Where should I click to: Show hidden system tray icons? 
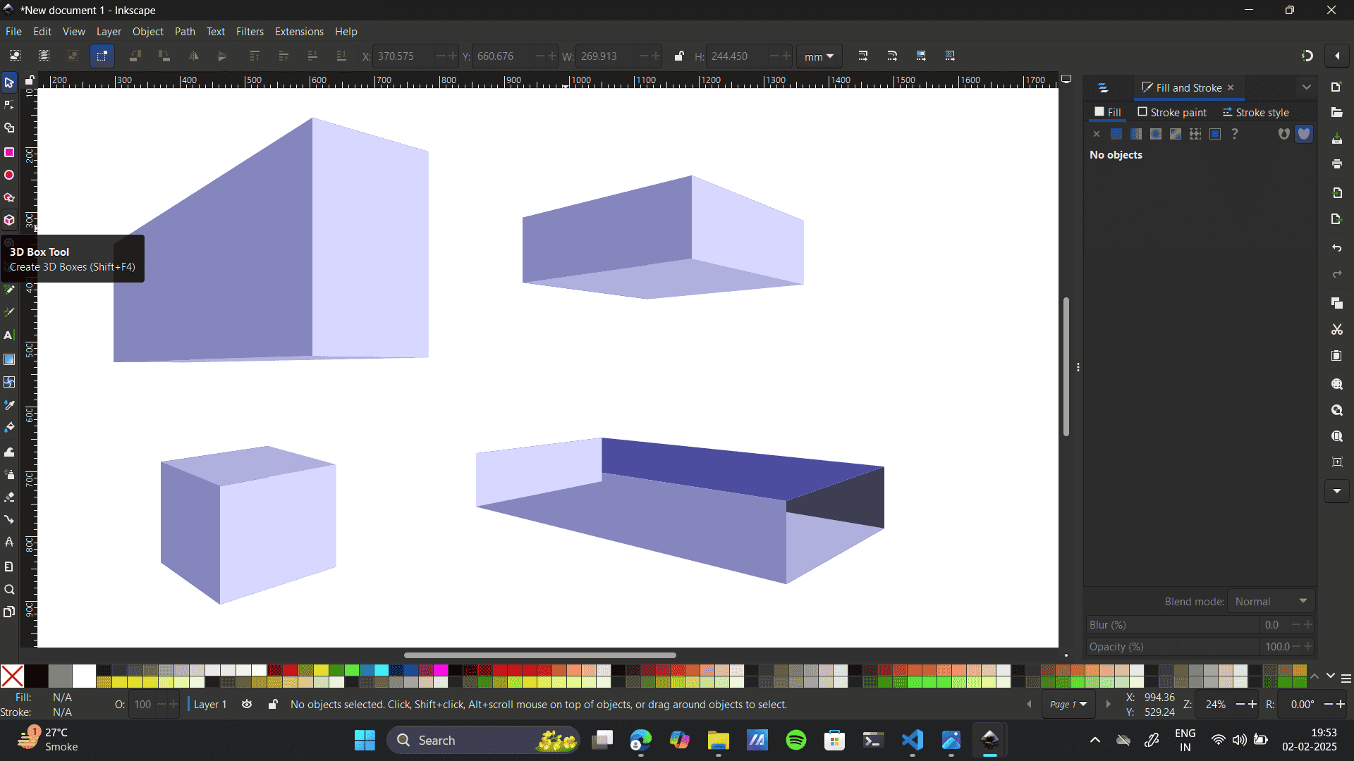click(x=1094, y=740)
